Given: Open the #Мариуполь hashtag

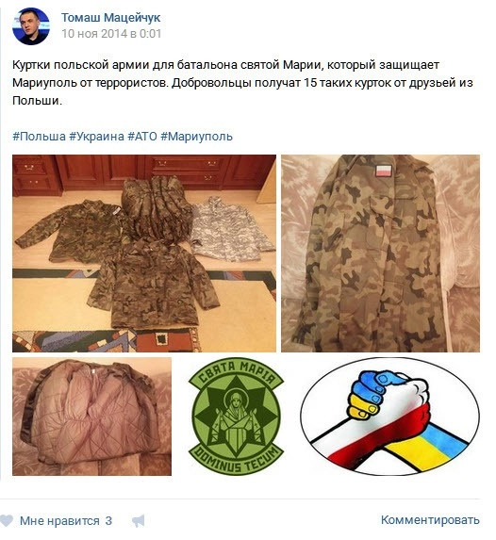Looking at the screenshot, I should (x=196, y=136).
